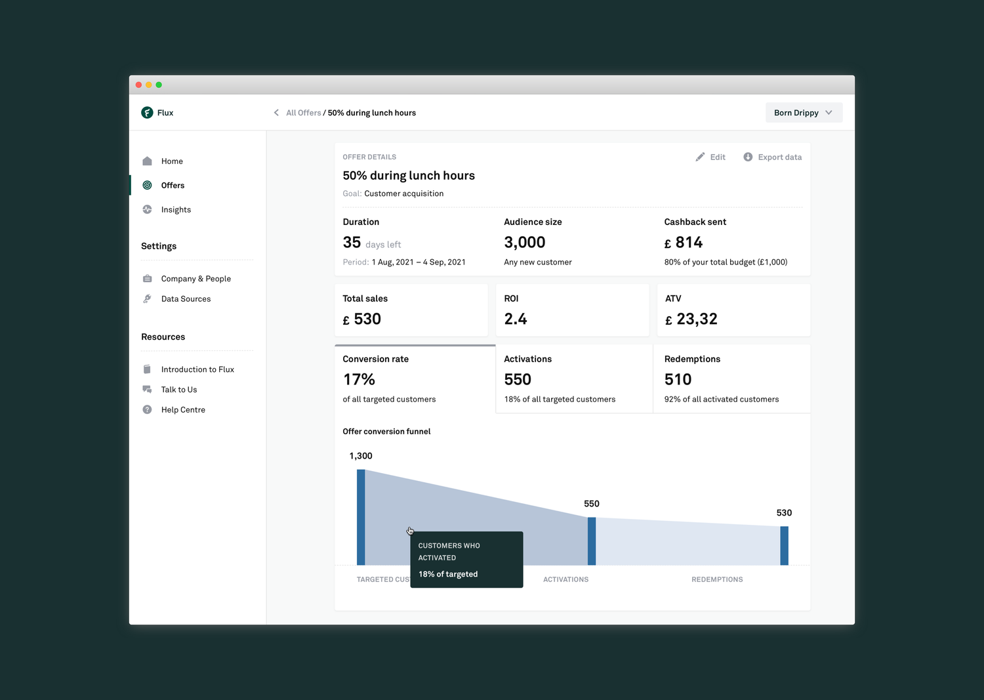Click the '50% during lunch hours' offer title
The width and height of the screenshot is (984, 700).
click(x=409, y=176)
